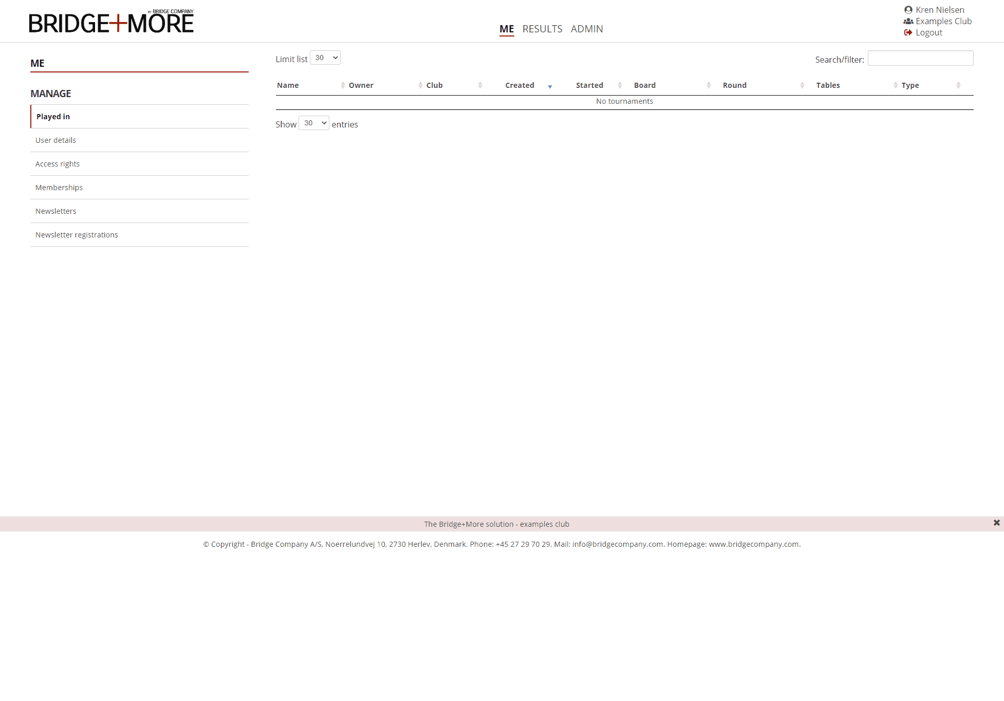Viewport: 1004px width, 701px height.
Task: Open the Limit list dropdown
Action: (325, 58)
